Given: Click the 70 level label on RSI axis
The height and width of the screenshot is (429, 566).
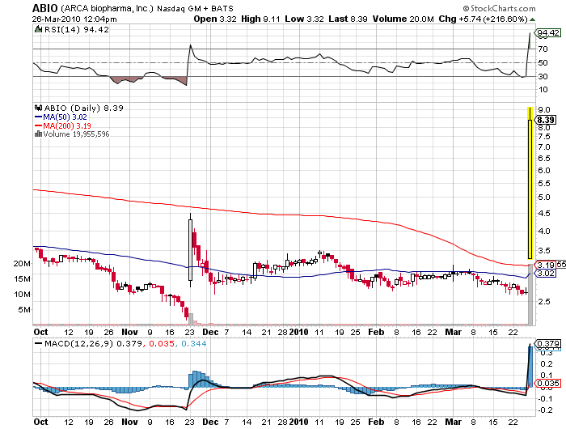Looking at the screenshot, I should 543,49.
